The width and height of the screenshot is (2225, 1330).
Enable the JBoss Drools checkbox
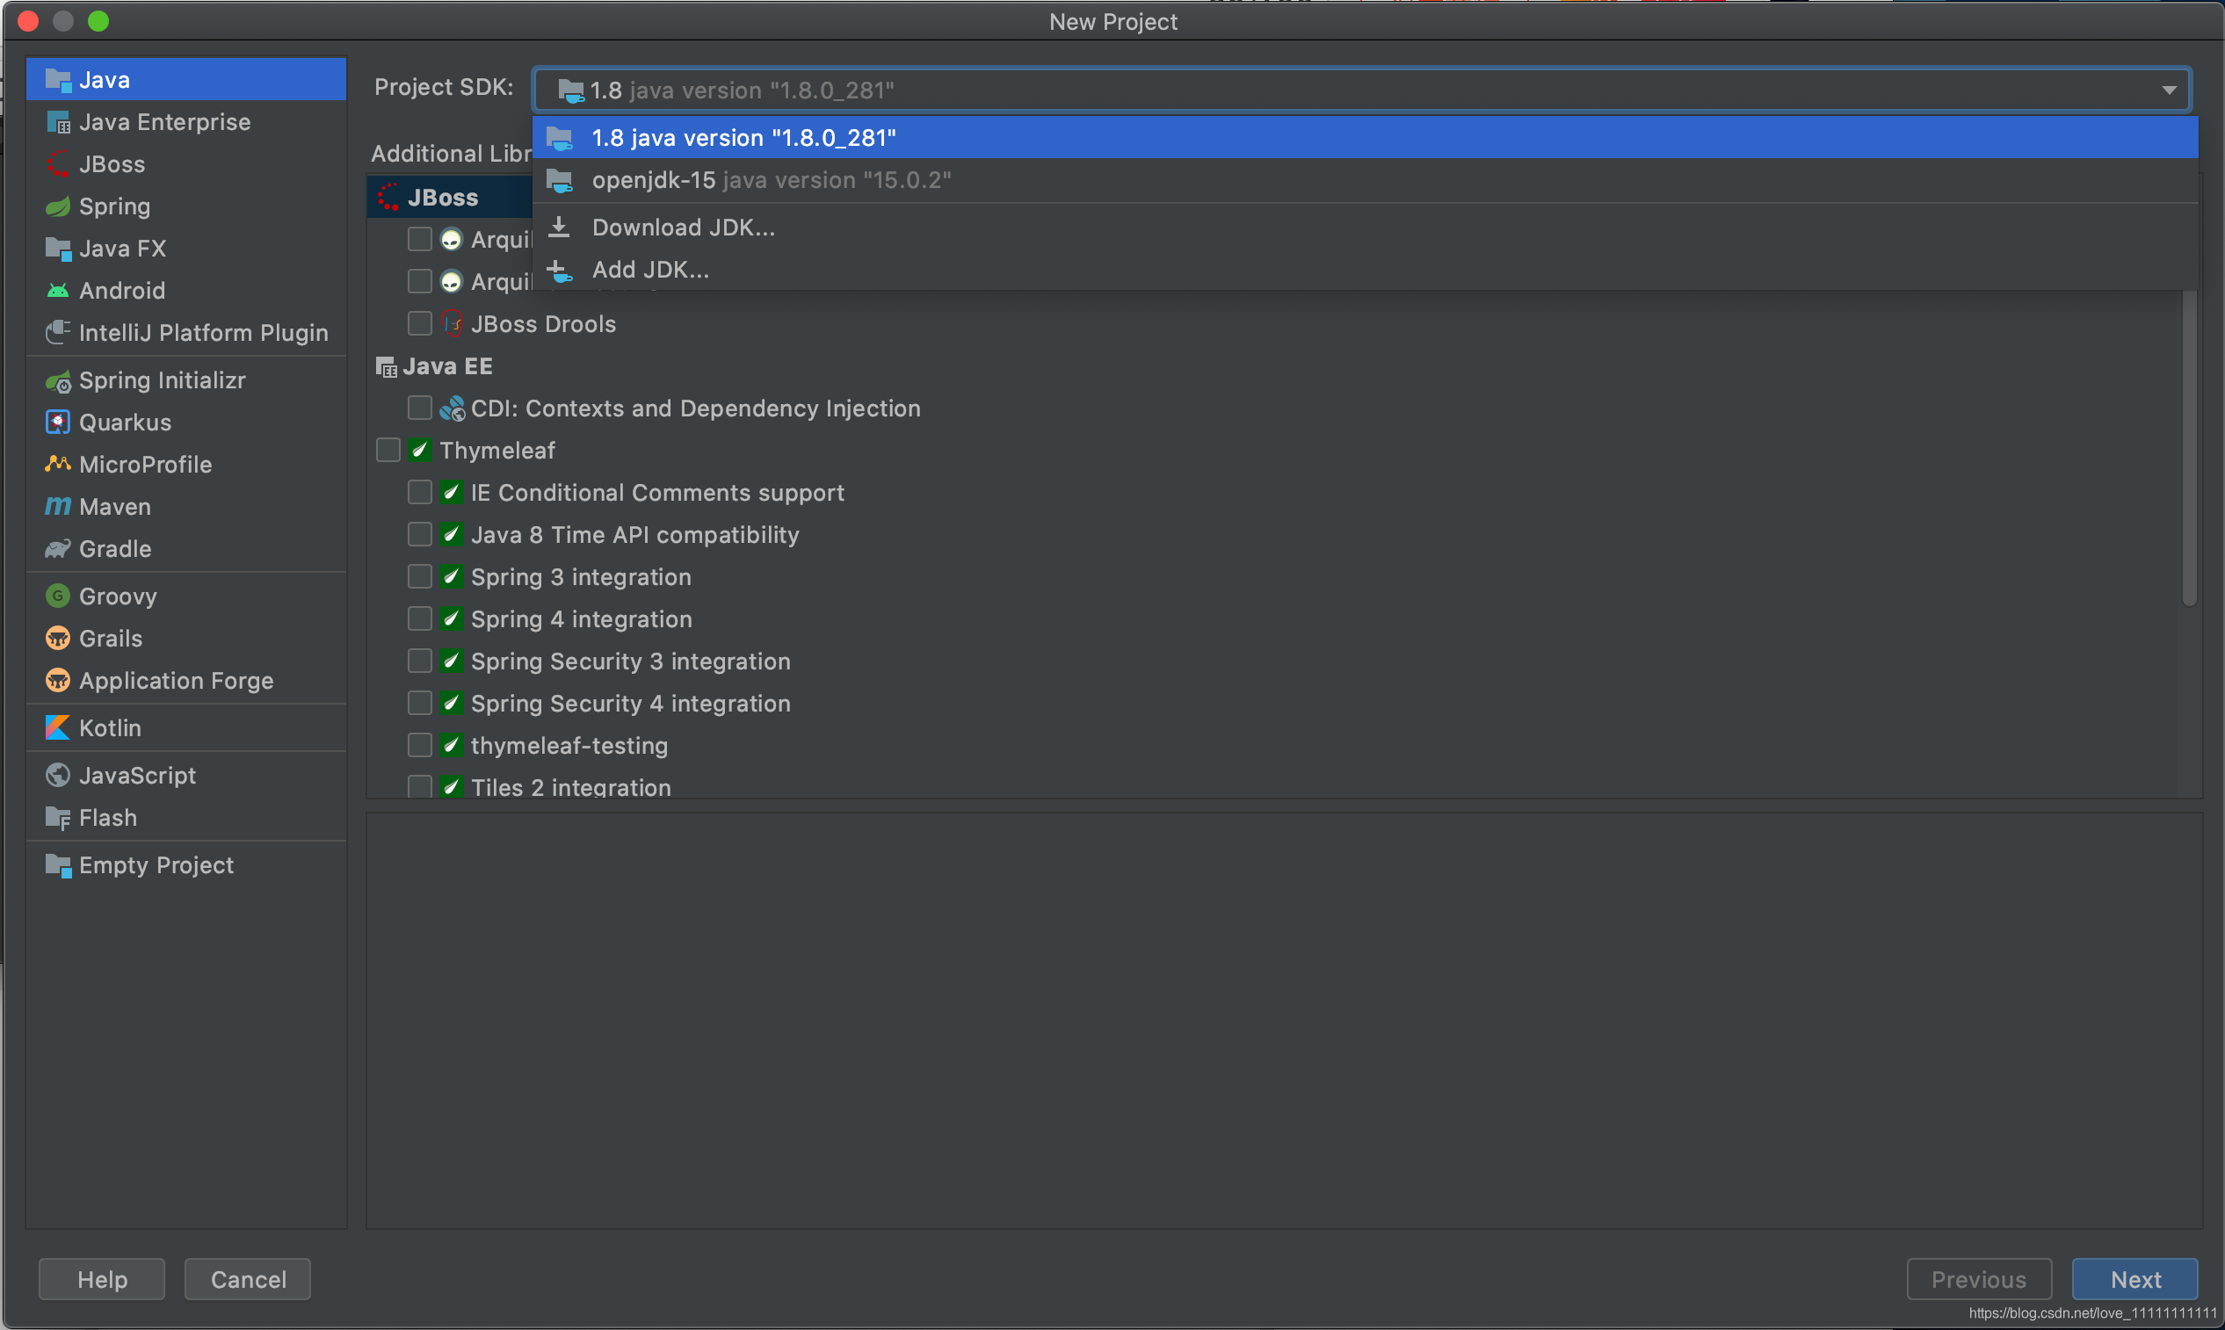tap(419, 322)
